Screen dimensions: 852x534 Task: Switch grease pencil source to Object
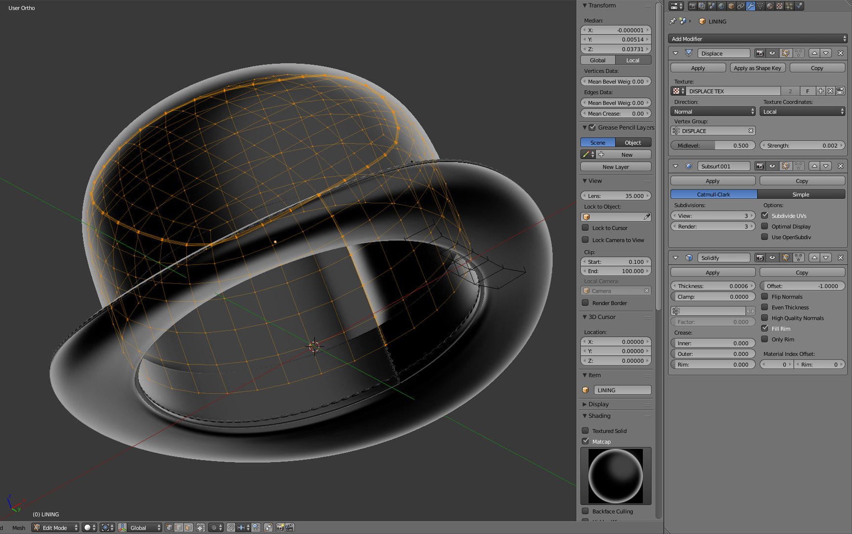tap(633, 142)
